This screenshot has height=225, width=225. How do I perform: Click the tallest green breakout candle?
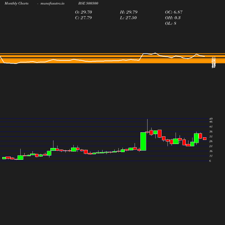coord(143,141)
